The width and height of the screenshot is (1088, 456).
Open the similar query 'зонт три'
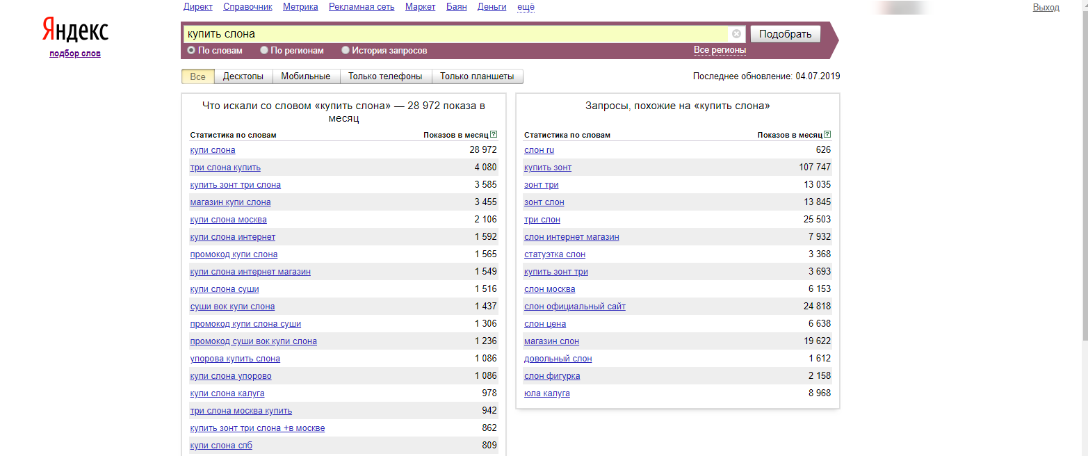point(542,185)
